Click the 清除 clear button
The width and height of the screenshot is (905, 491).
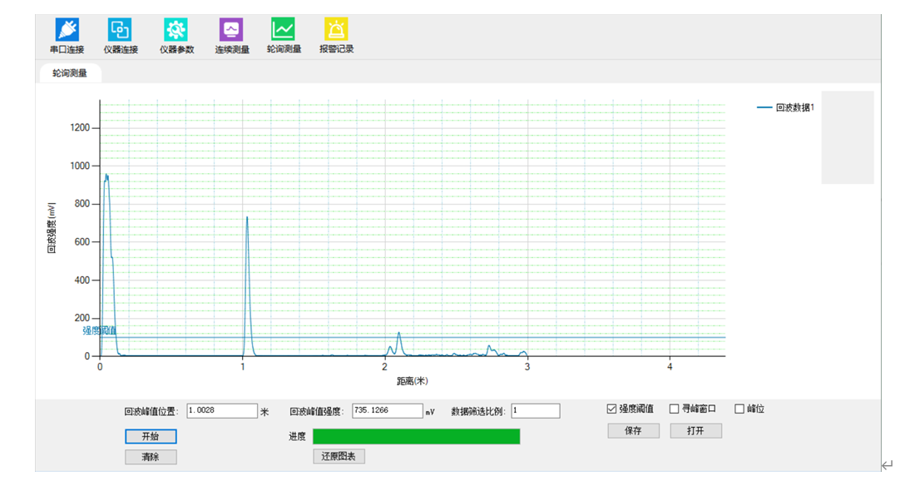[151, 457]
